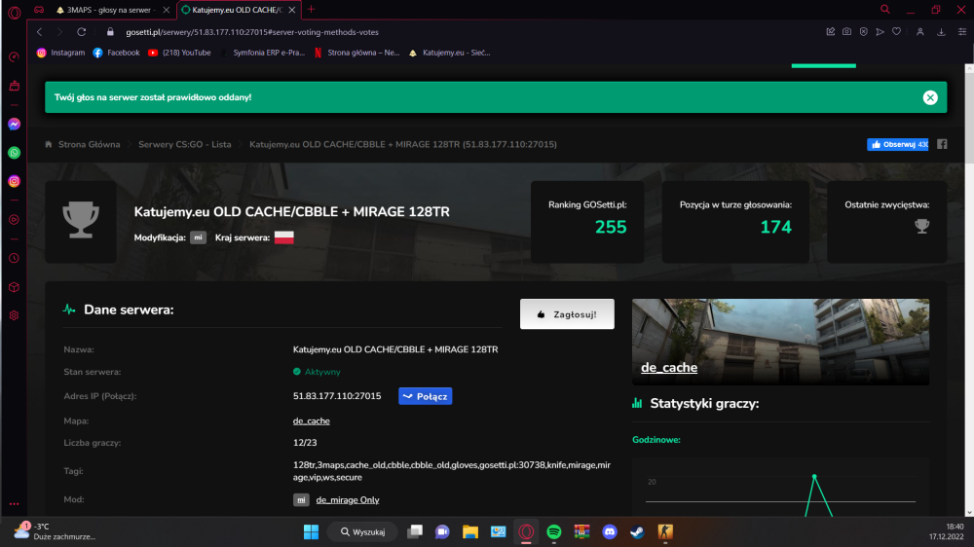
Task: Open the My Flow send icon
Action: point(880,32)
